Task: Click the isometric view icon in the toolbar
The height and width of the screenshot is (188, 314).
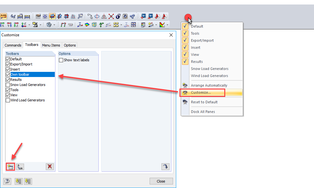Action: [23, 25]
